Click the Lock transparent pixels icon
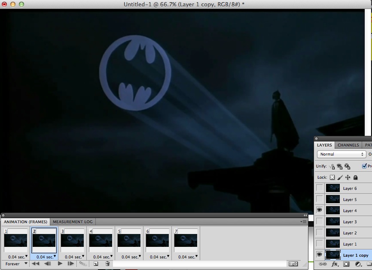Image resolution: width=372 pixels, height=270 pixels. (332, 177)
